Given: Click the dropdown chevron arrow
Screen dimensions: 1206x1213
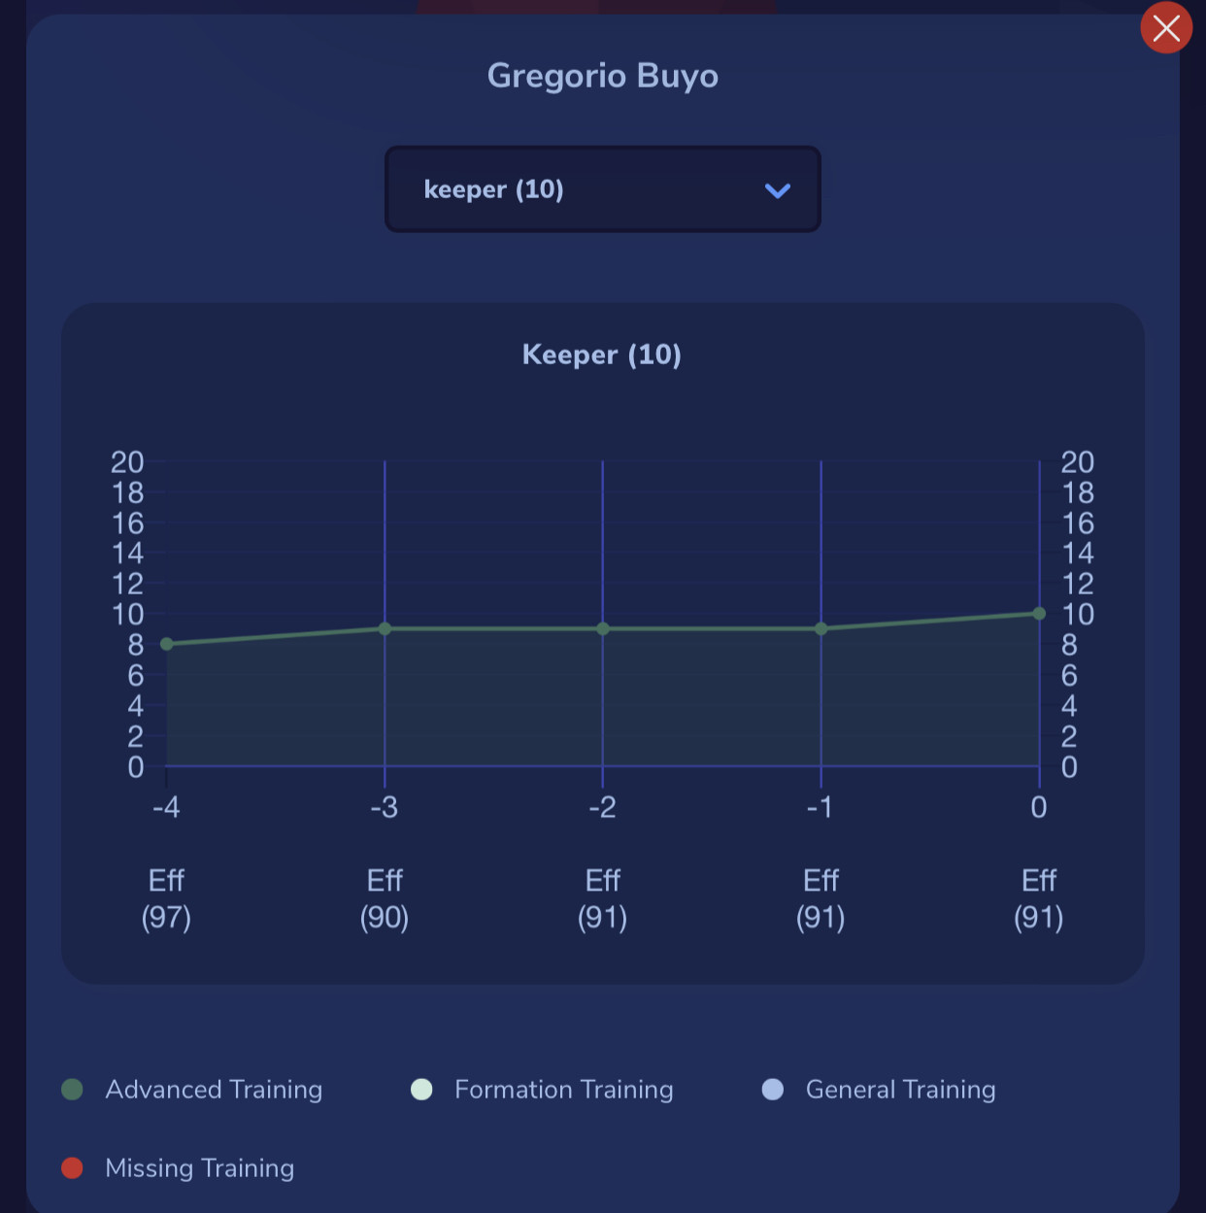Looking at the screenshot, I should [x=778, y=190].
